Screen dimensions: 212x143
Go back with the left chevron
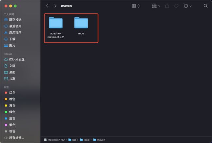click(47, 6)
